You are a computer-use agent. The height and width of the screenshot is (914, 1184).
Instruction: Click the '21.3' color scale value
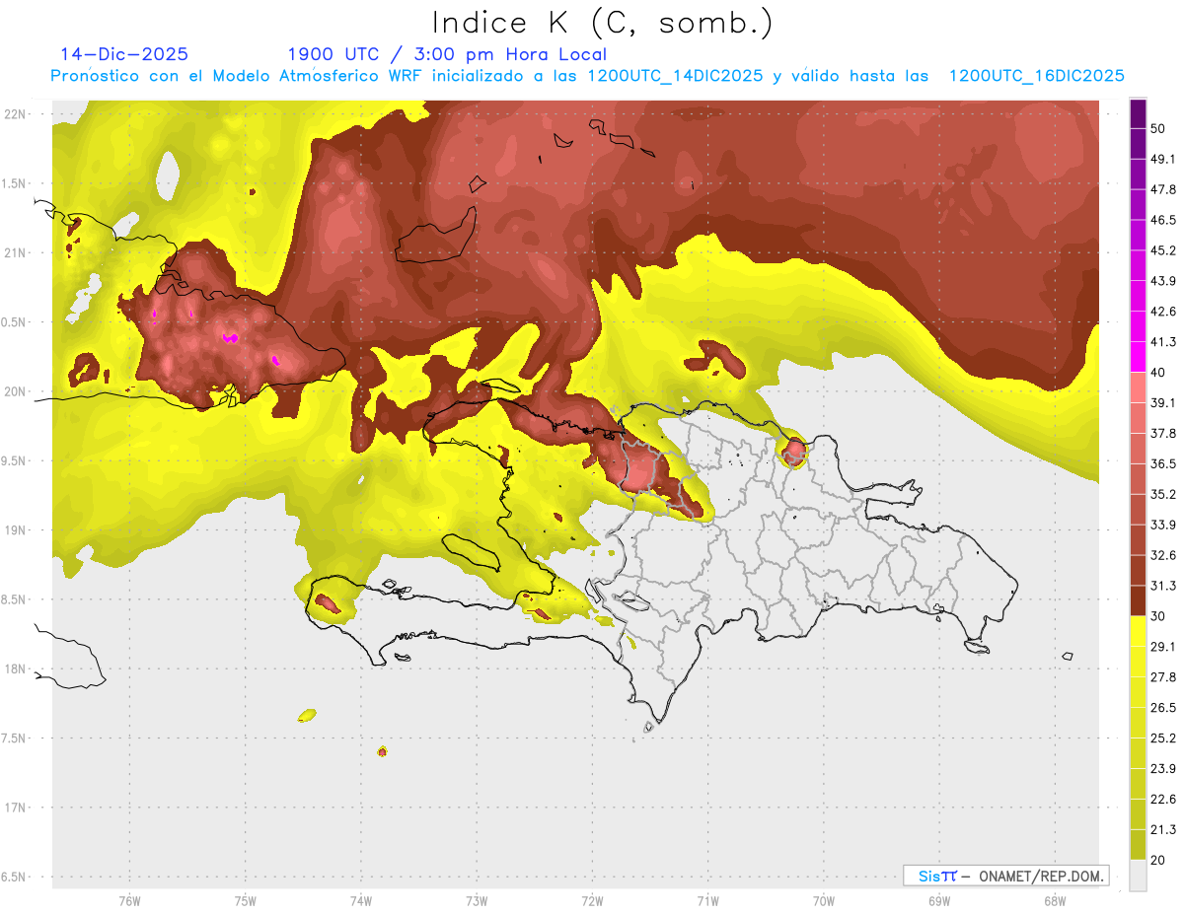[x=1162, y=830]
